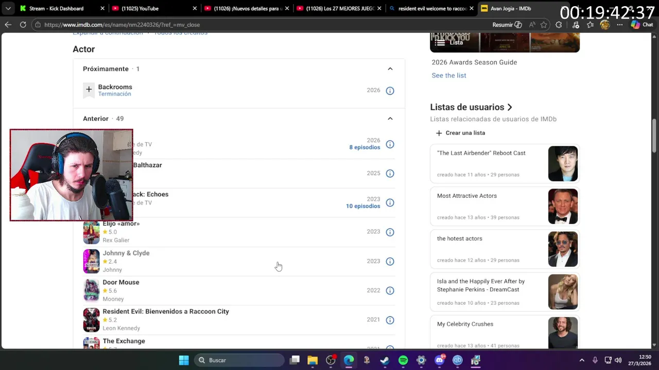Open Isla and the Happily Ever After list
659x370 pixels.
505,292
